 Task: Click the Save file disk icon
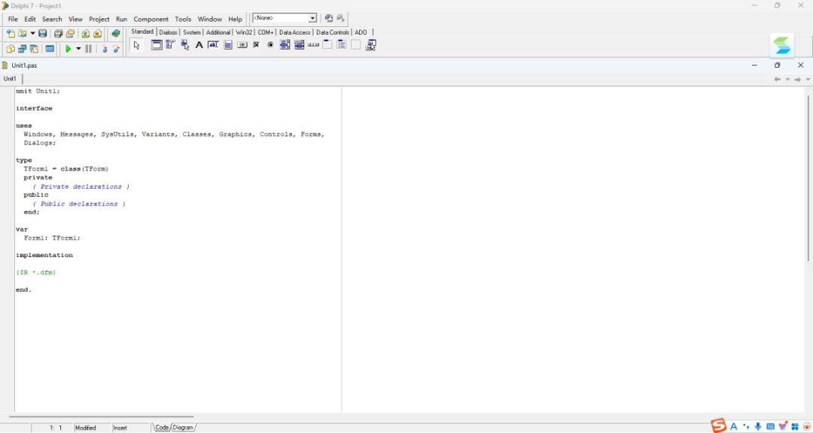(x=43, y=34)
